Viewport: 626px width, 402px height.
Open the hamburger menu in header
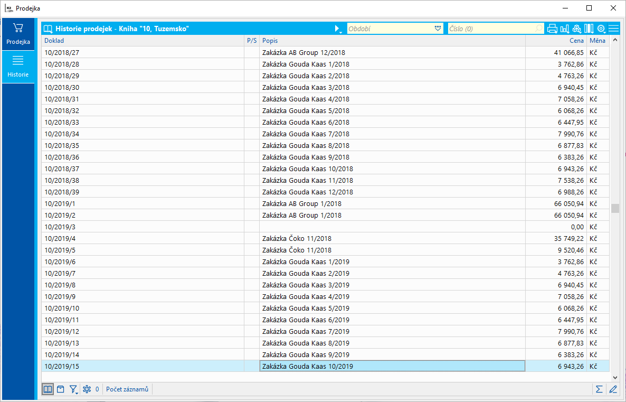(x=614, y=29)
